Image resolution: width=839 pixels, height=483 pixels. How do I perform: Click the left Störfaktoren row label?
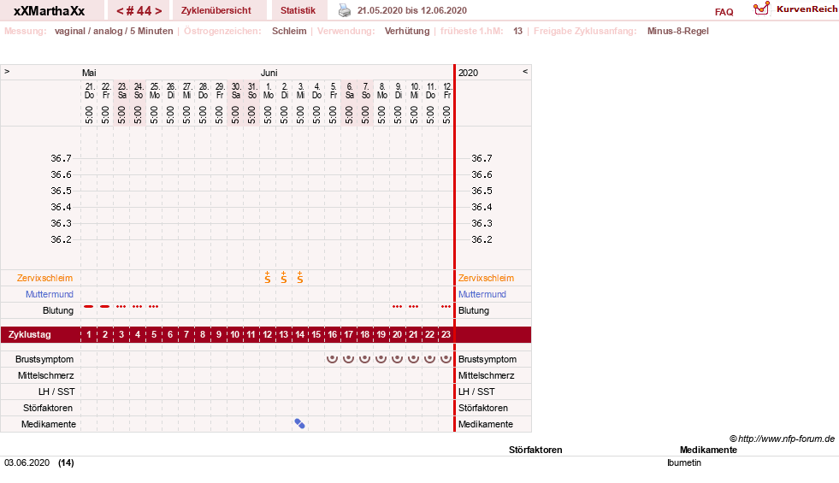(x=48, y=408)
